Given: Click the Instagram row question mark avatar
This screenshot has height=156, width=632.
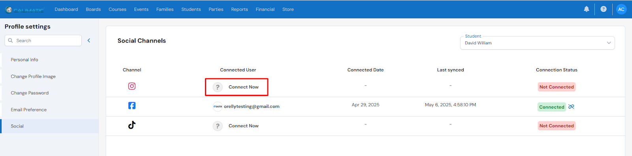Looking at the screenshot, I should (218, 87).
